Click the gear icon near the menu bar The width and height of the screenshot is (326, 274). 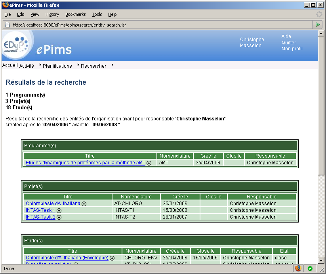(319, 14)
